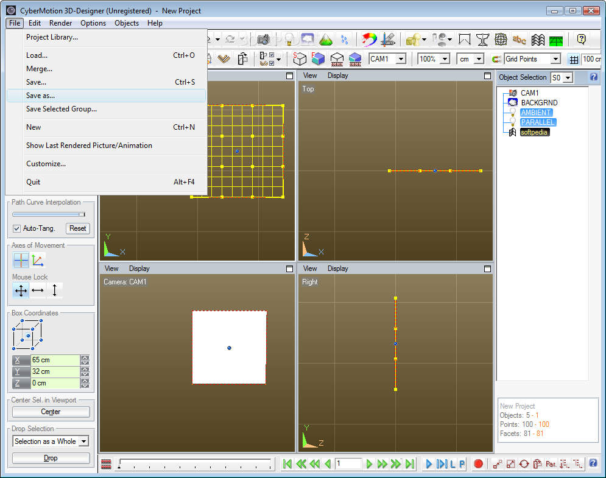Open the S0 selection set dropdown

pos(568,78)
